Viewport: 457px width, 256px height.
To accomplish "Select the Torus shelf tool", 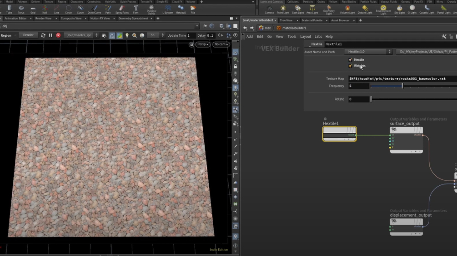I will click(x=21, y=10).
